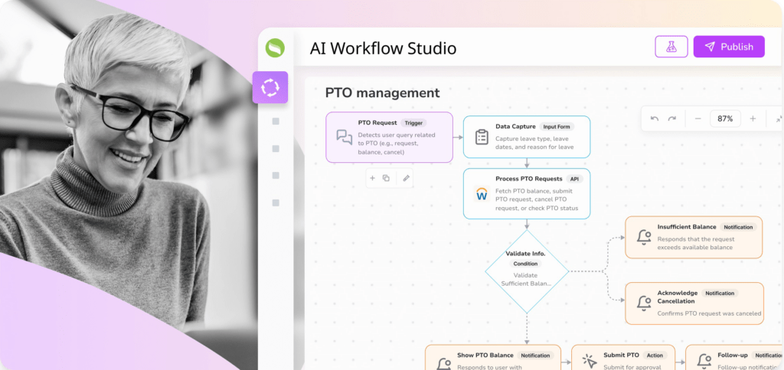Click the PTO management heading
784x370 pixels.
(383, 92)
